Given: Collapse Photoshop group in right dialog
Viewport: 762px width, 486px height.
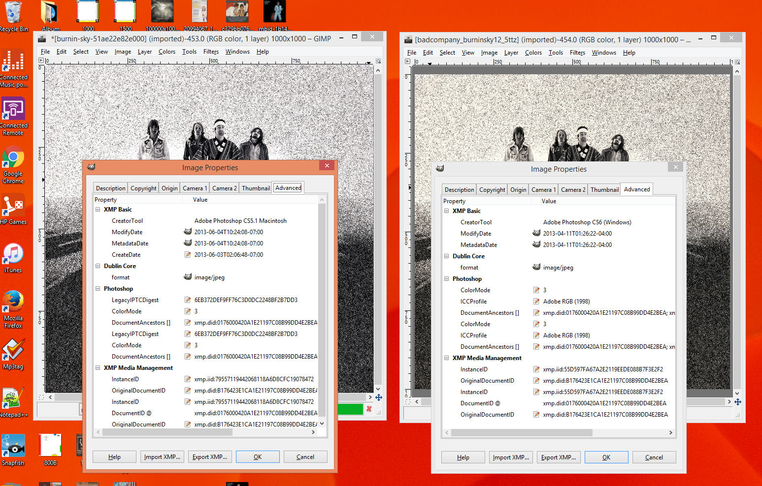Looking at the screenshot, I should coord(446,279).
